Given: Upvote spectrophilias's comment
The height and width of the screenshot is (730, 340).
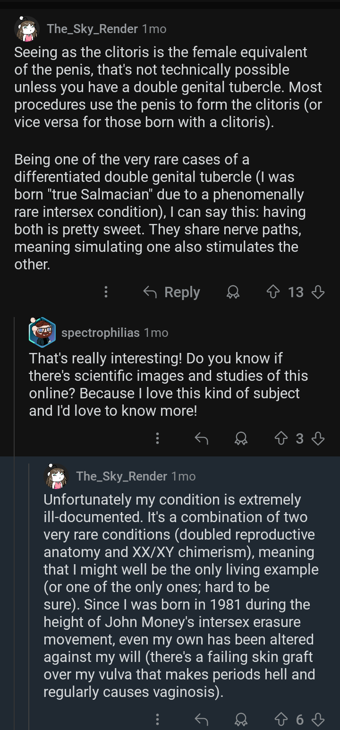Looking at the screenshot, I should point(281,439).
